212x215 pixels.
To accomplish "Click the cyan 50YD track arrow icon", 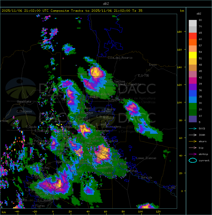I will 193,128.
